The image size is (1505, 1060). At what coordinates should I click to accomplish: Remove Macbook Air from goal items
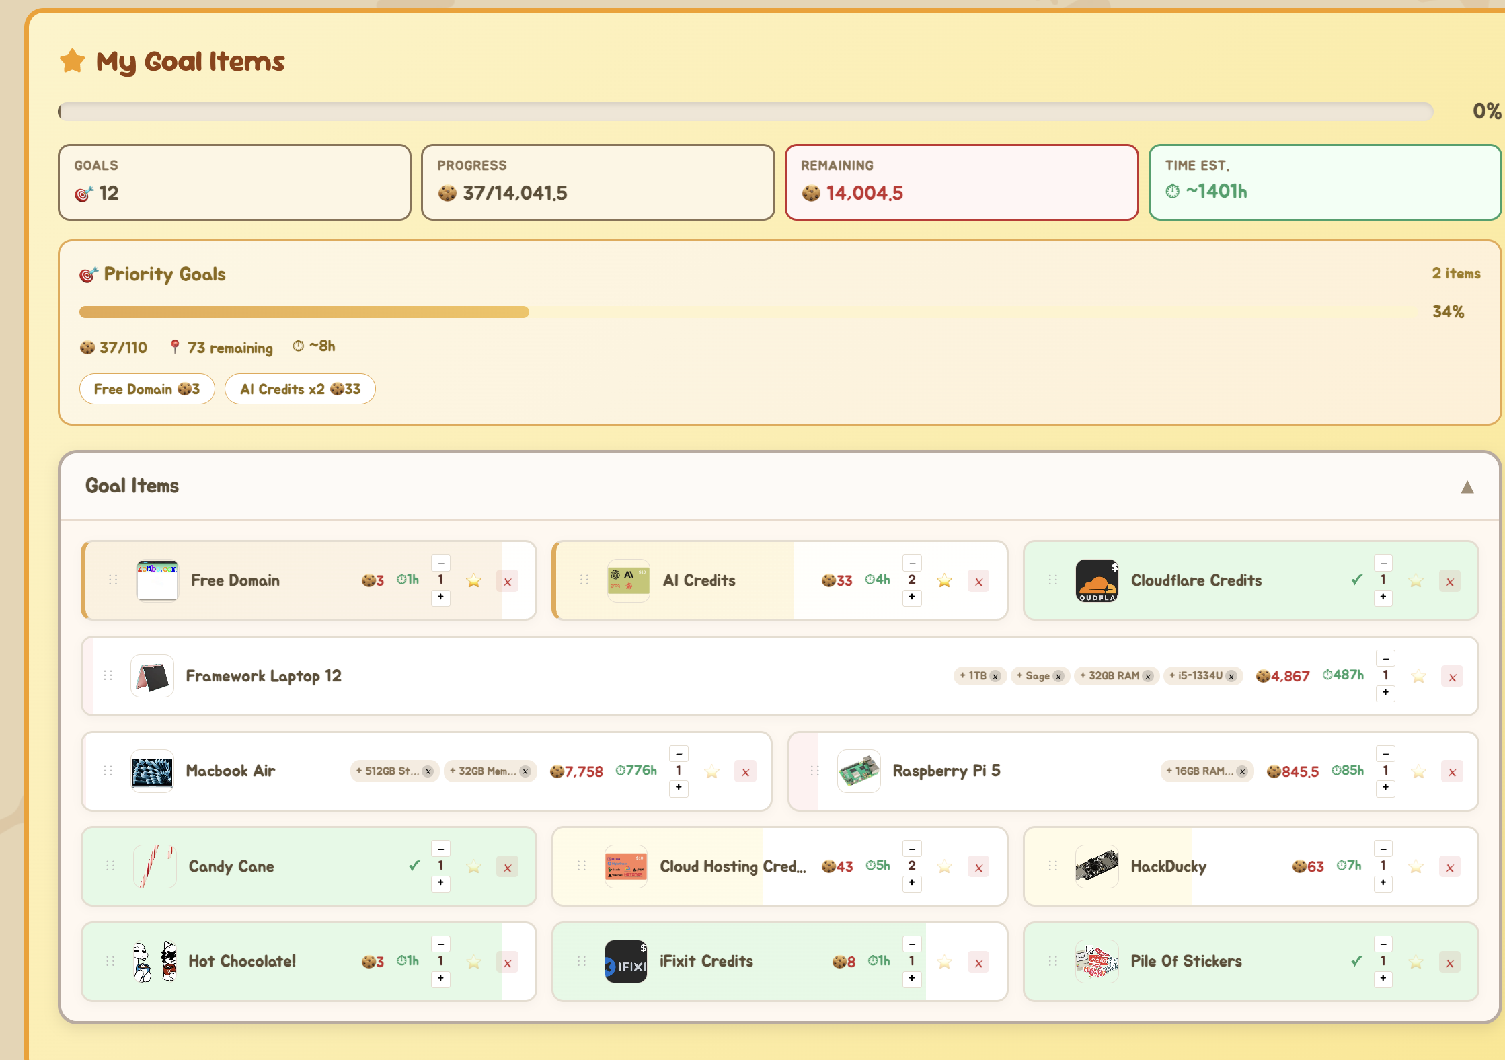745,772
